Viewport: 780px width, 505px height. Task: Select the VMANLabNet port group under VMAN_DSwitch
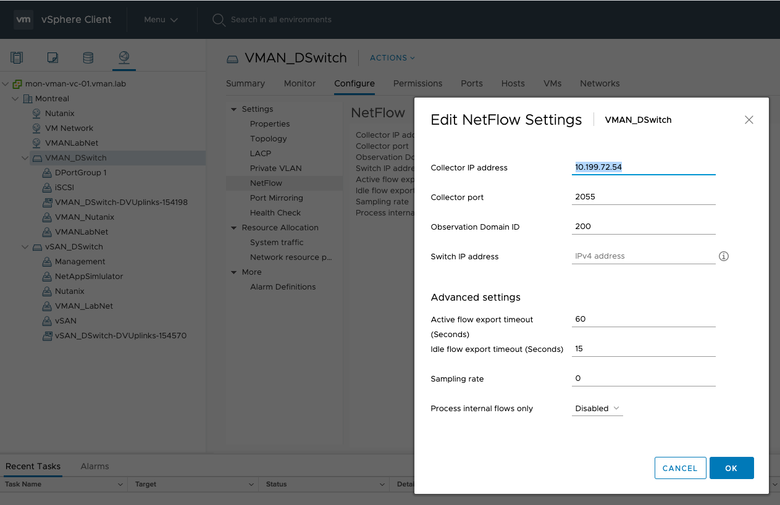coord(82,232)
